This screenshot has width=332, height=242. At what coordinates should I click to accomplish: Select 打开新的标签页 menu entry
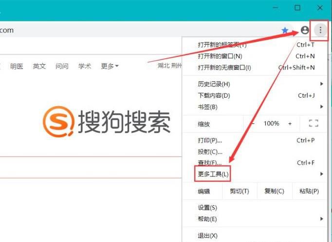click(x=255, y=45)
